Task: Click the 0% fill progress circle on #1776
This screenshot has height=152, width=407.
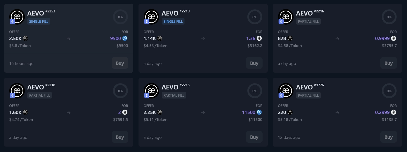Action: pos(389,91)
